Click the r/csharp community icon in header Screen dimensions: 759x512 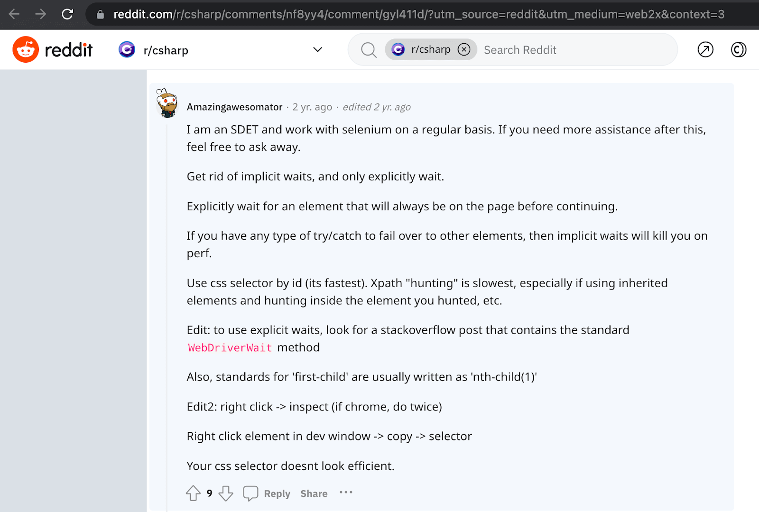point(127,49)
